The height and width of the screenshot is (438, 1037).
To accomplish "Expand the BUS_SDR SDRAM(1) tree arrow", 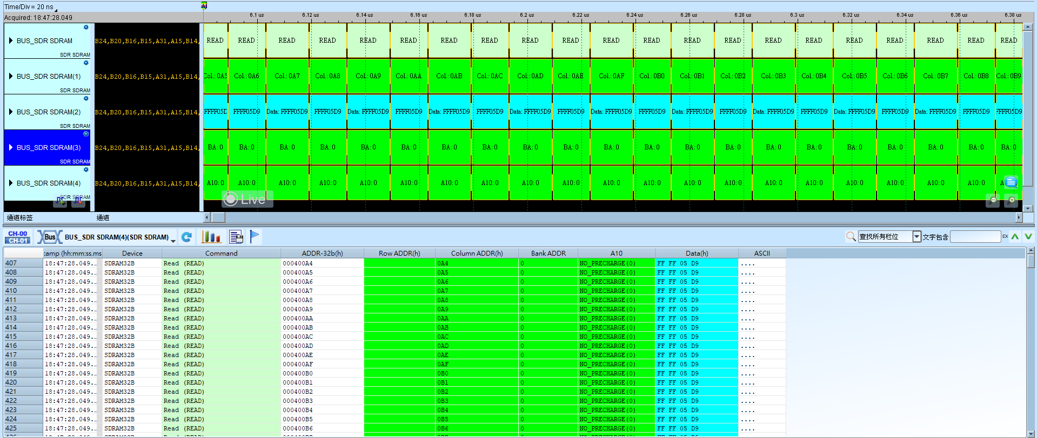I will (10, 76).
